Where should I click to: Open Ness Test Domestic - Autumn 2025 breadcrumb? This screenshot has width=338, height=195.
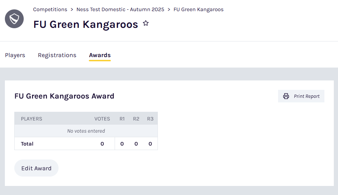click(x=120, y=9)
